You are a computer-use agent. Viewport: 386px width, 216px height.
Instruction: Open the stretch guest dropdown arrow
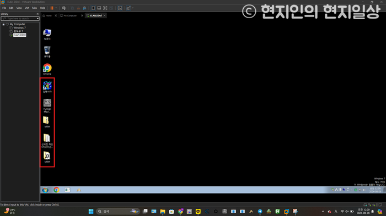pos(133,8)
